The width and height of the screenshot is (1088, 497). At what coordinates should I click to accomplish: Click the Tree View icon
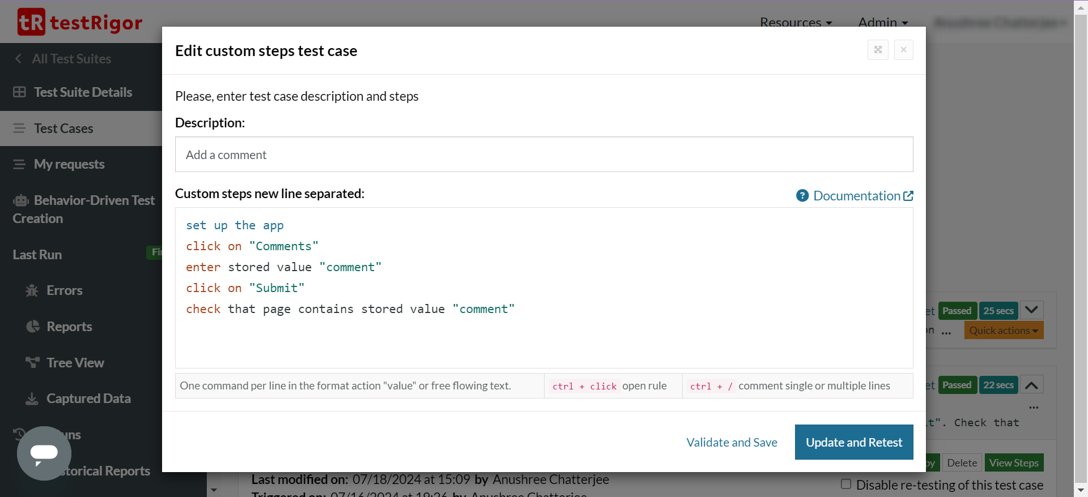pos(32,363)
